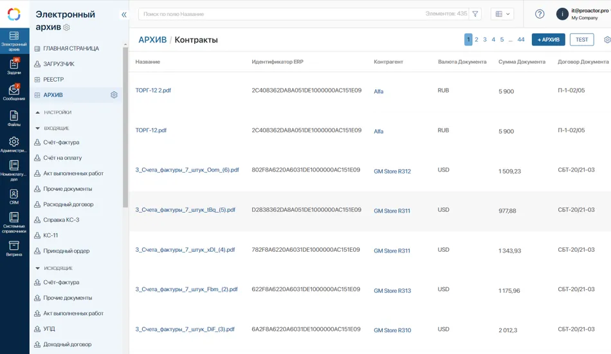Go to page 44 in pagination
611x354 pixels.
pyautogui.click(x=521, y=40)
